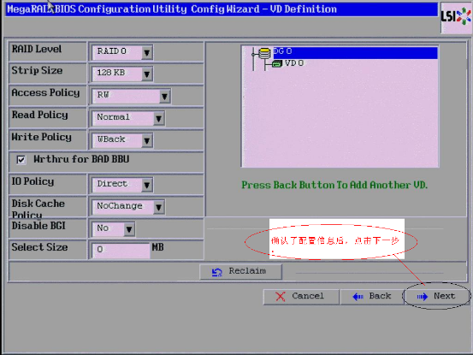Open the IO Policy dropdown
The height and width of the screenshot is (355, 473).
coord(122,185)
